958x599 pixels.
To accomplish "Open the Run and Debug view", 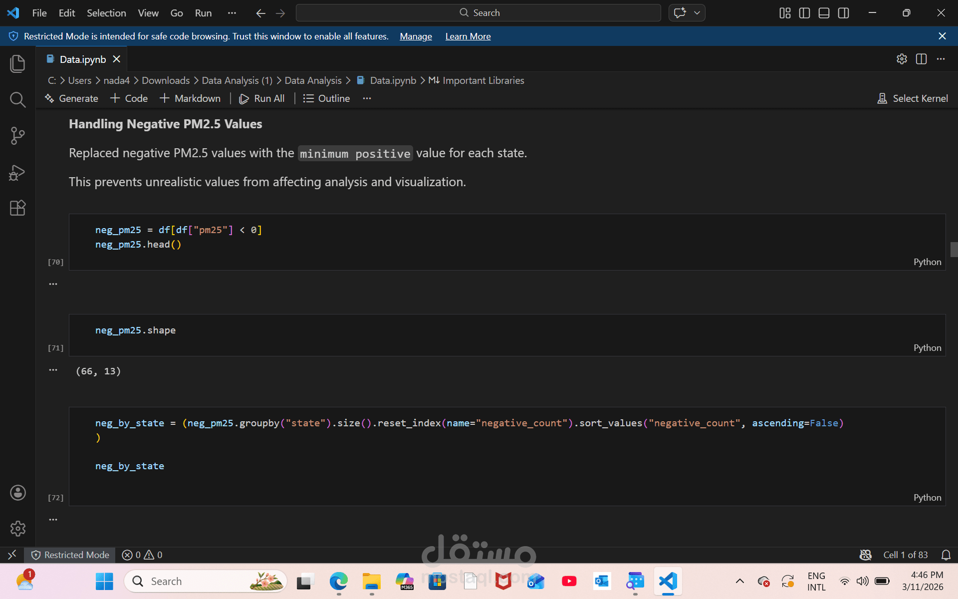I will click(x=17, y=172).
